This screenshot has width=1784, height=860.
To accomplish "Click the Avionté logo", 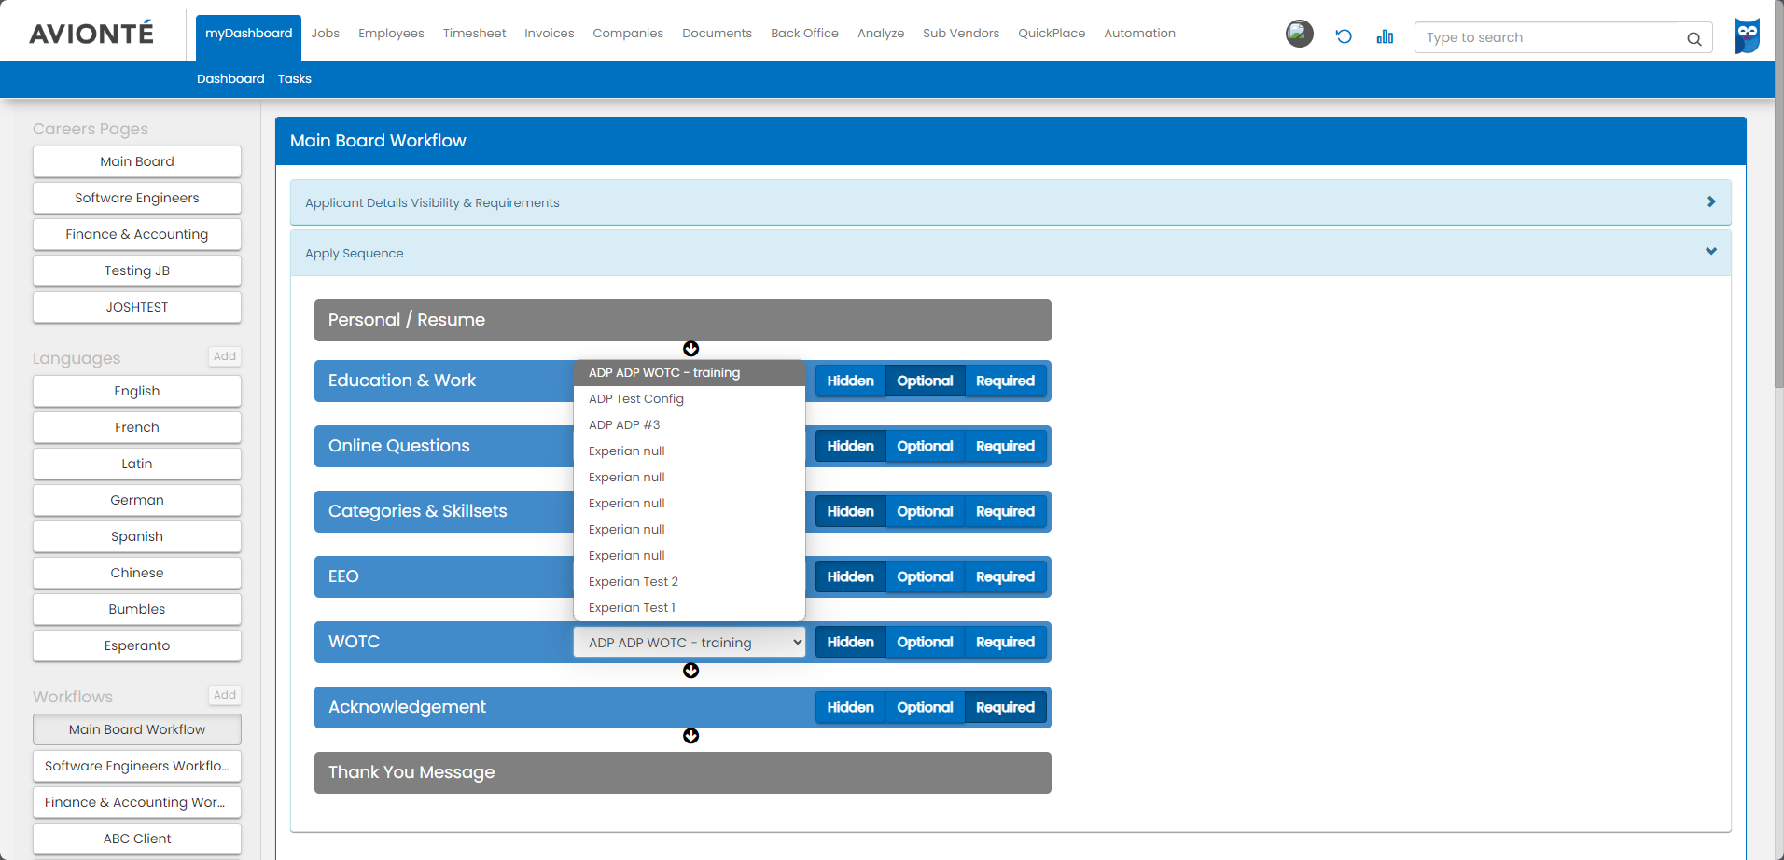I will click(91, 34).
